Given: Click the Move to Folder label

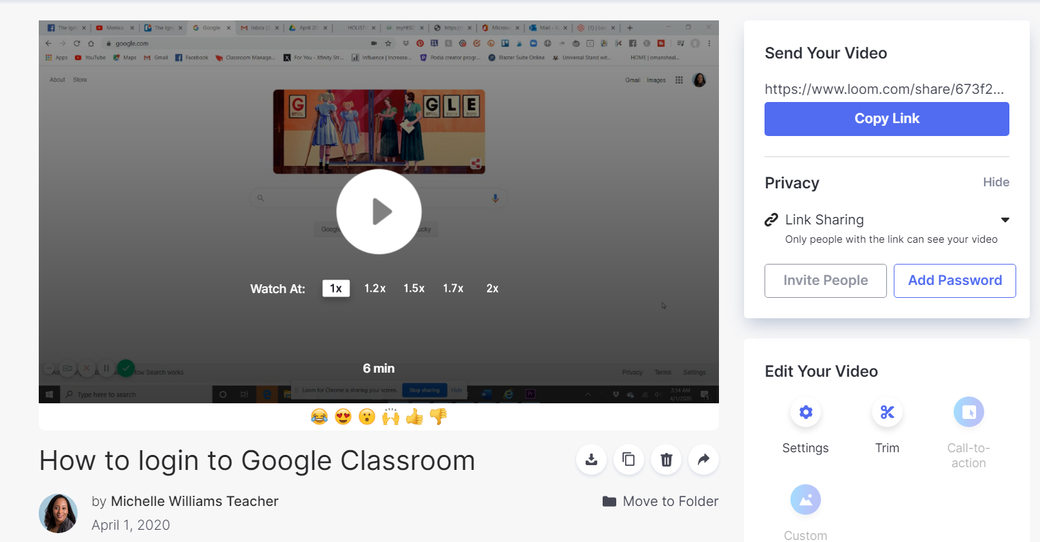Looking at the screenshot, I should pyautogui.click(x=671, y=501).
